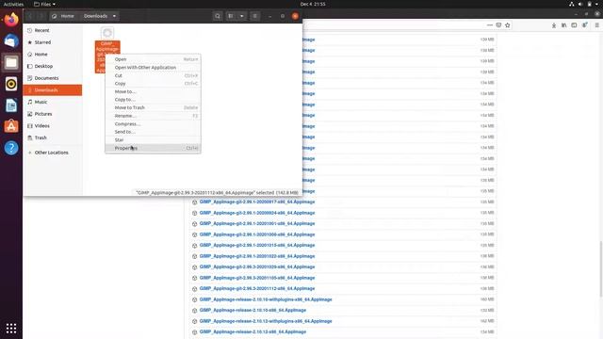Viewport: 603px width, 339px height.
Task: Open Firefox from the Ubuntu dock
Action: click(x=11, y=19)
